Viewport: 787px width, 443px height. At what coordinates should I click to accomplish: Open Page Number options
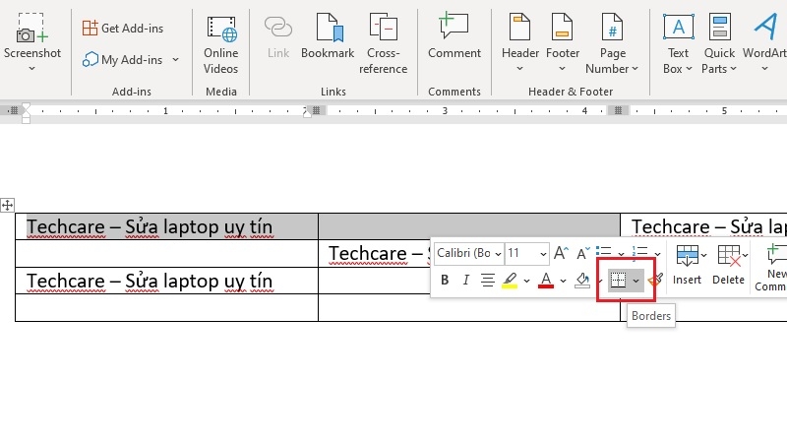coord(612,44)
